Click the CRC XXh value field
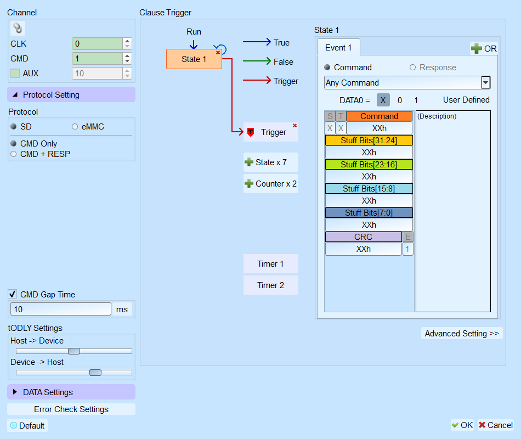This screenshot has height=439, width=521. pos(364,249)
